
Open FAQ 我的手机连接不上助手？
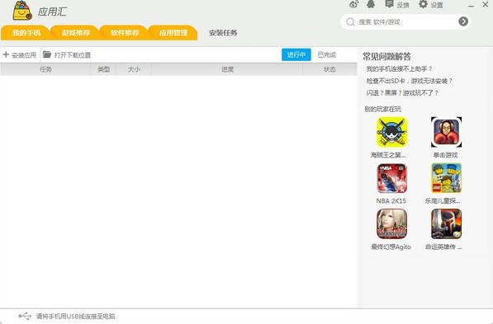pos(400,68)
